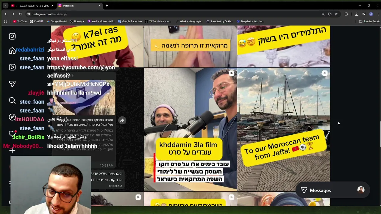Open the floating Messages button
This screenshot has height=214, width=381.
[x=332, y=190]
